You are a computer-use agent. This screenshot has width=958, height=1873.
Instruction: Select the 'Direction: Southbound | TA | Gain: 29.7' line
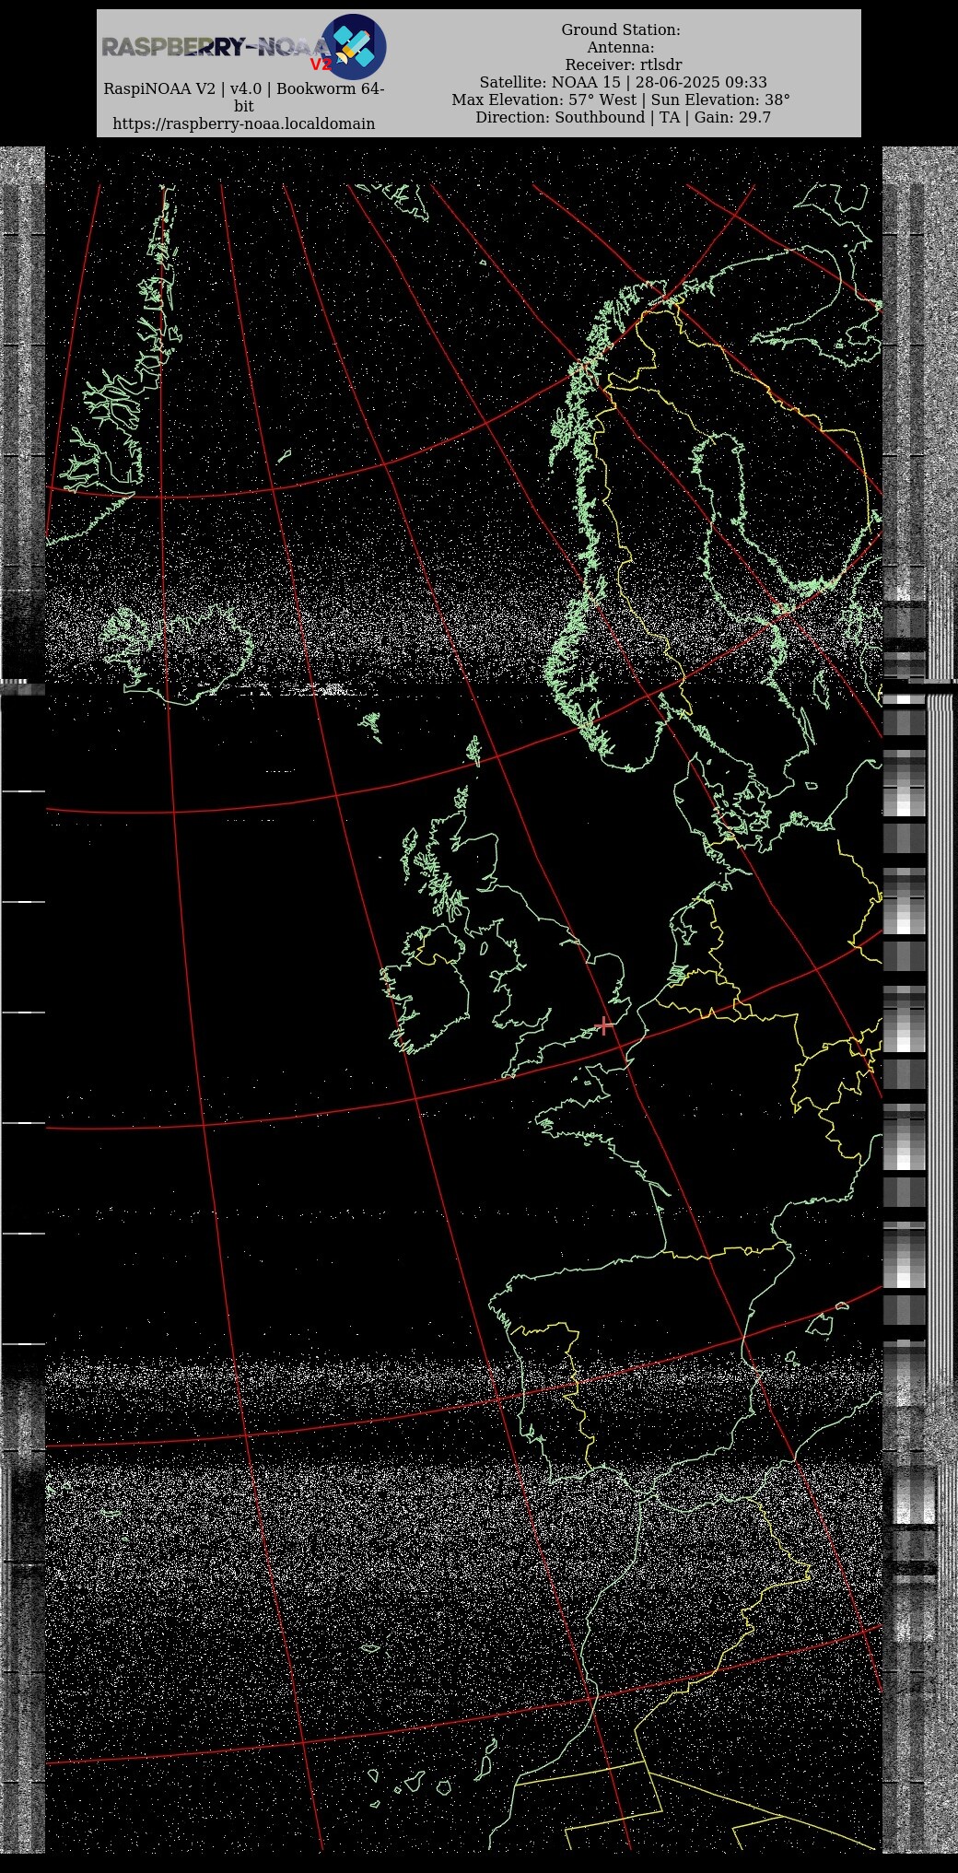point(623,118)
